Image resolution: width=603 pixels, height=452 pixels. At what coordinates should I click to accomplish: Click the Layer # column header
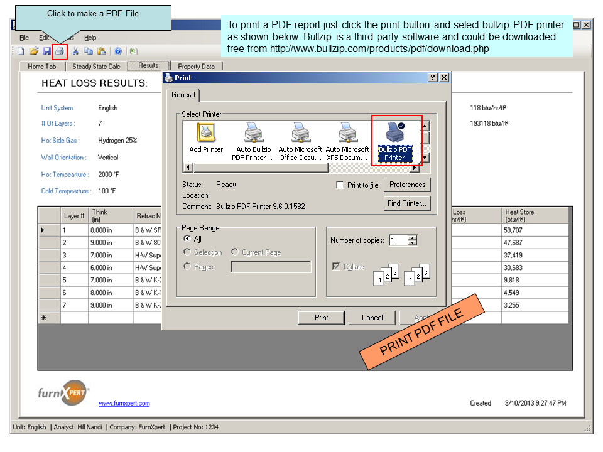(75, 215)
